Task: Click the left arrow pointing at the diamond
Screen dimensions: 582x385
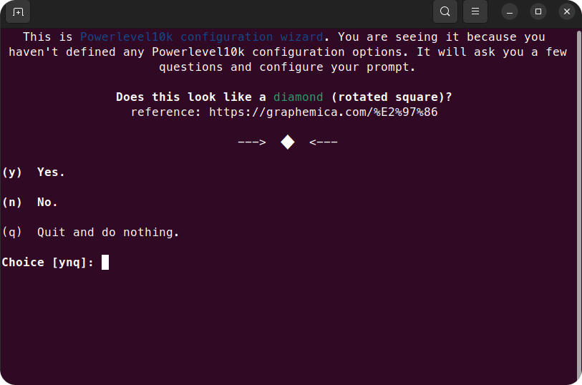Action: [251, 142]
